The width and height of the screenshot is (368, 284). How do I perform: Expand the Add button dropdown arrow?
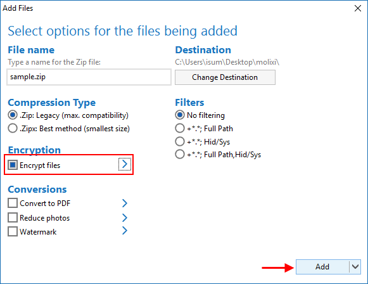coord(355,267)
